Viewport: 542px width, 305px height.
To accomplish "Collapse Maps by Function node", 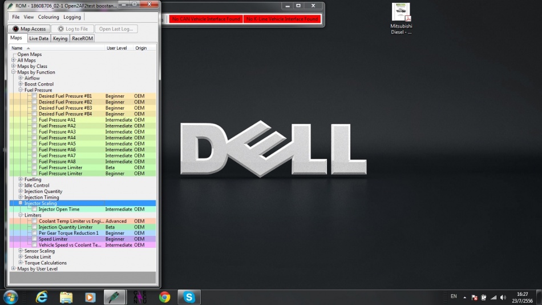I will [14, 71].
